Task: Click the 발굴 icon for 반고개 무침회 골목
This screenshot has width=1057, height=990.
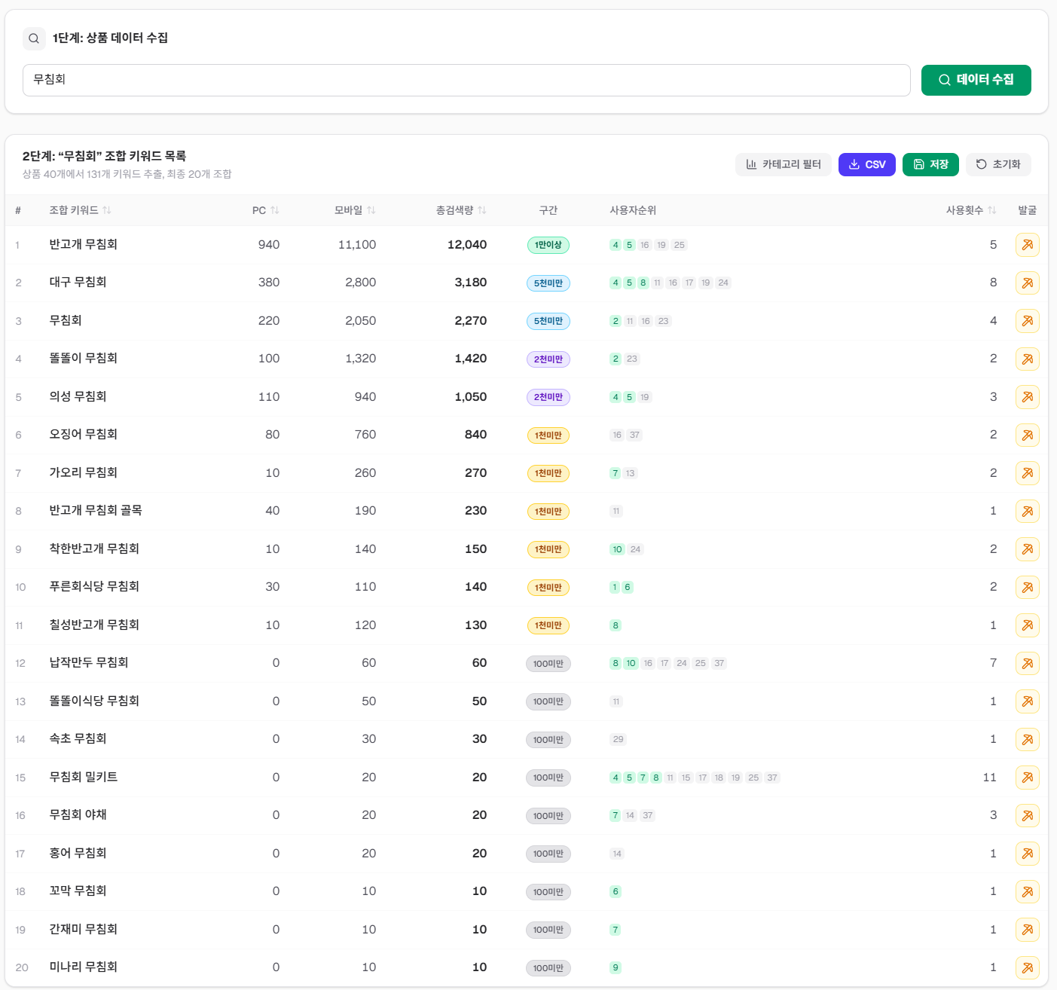Action: tap(1028, 511)
